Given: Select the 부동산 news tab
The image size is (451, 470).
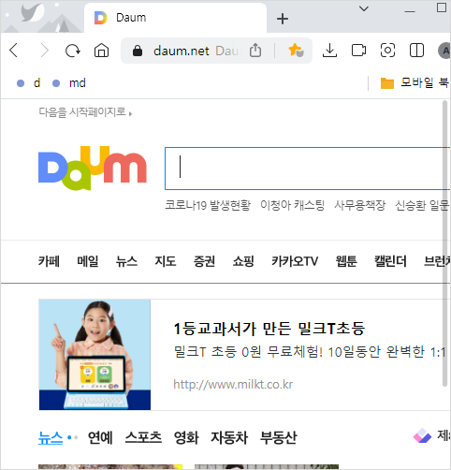Looking at the screenshot, I should (279, 437).
